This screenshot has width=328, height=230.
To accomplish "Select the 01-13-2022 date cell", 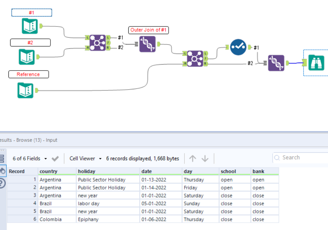I will coord(161,180).
